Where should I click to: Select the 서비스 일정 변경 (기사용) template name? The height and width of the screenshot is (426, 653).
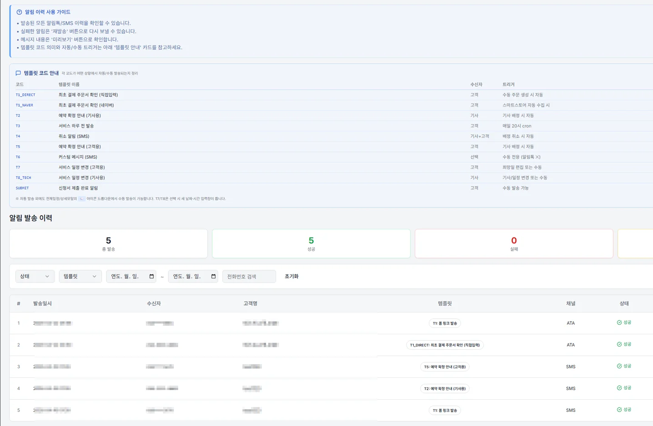[81, 178]
